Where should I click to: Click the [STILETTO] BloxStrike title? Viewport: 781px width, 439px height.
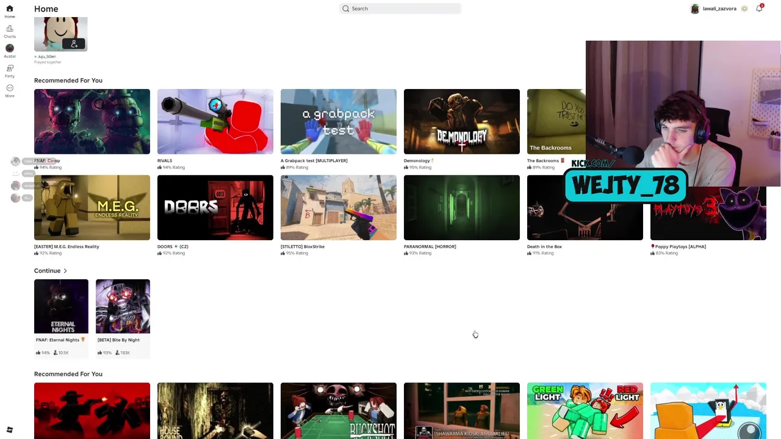[x=303, y=246]
